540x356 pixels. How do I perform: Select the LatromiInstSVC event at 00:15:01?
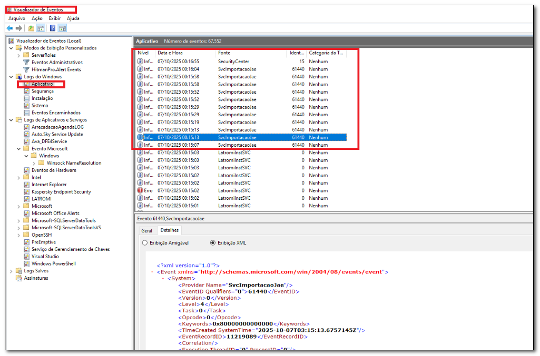(241, 206)
